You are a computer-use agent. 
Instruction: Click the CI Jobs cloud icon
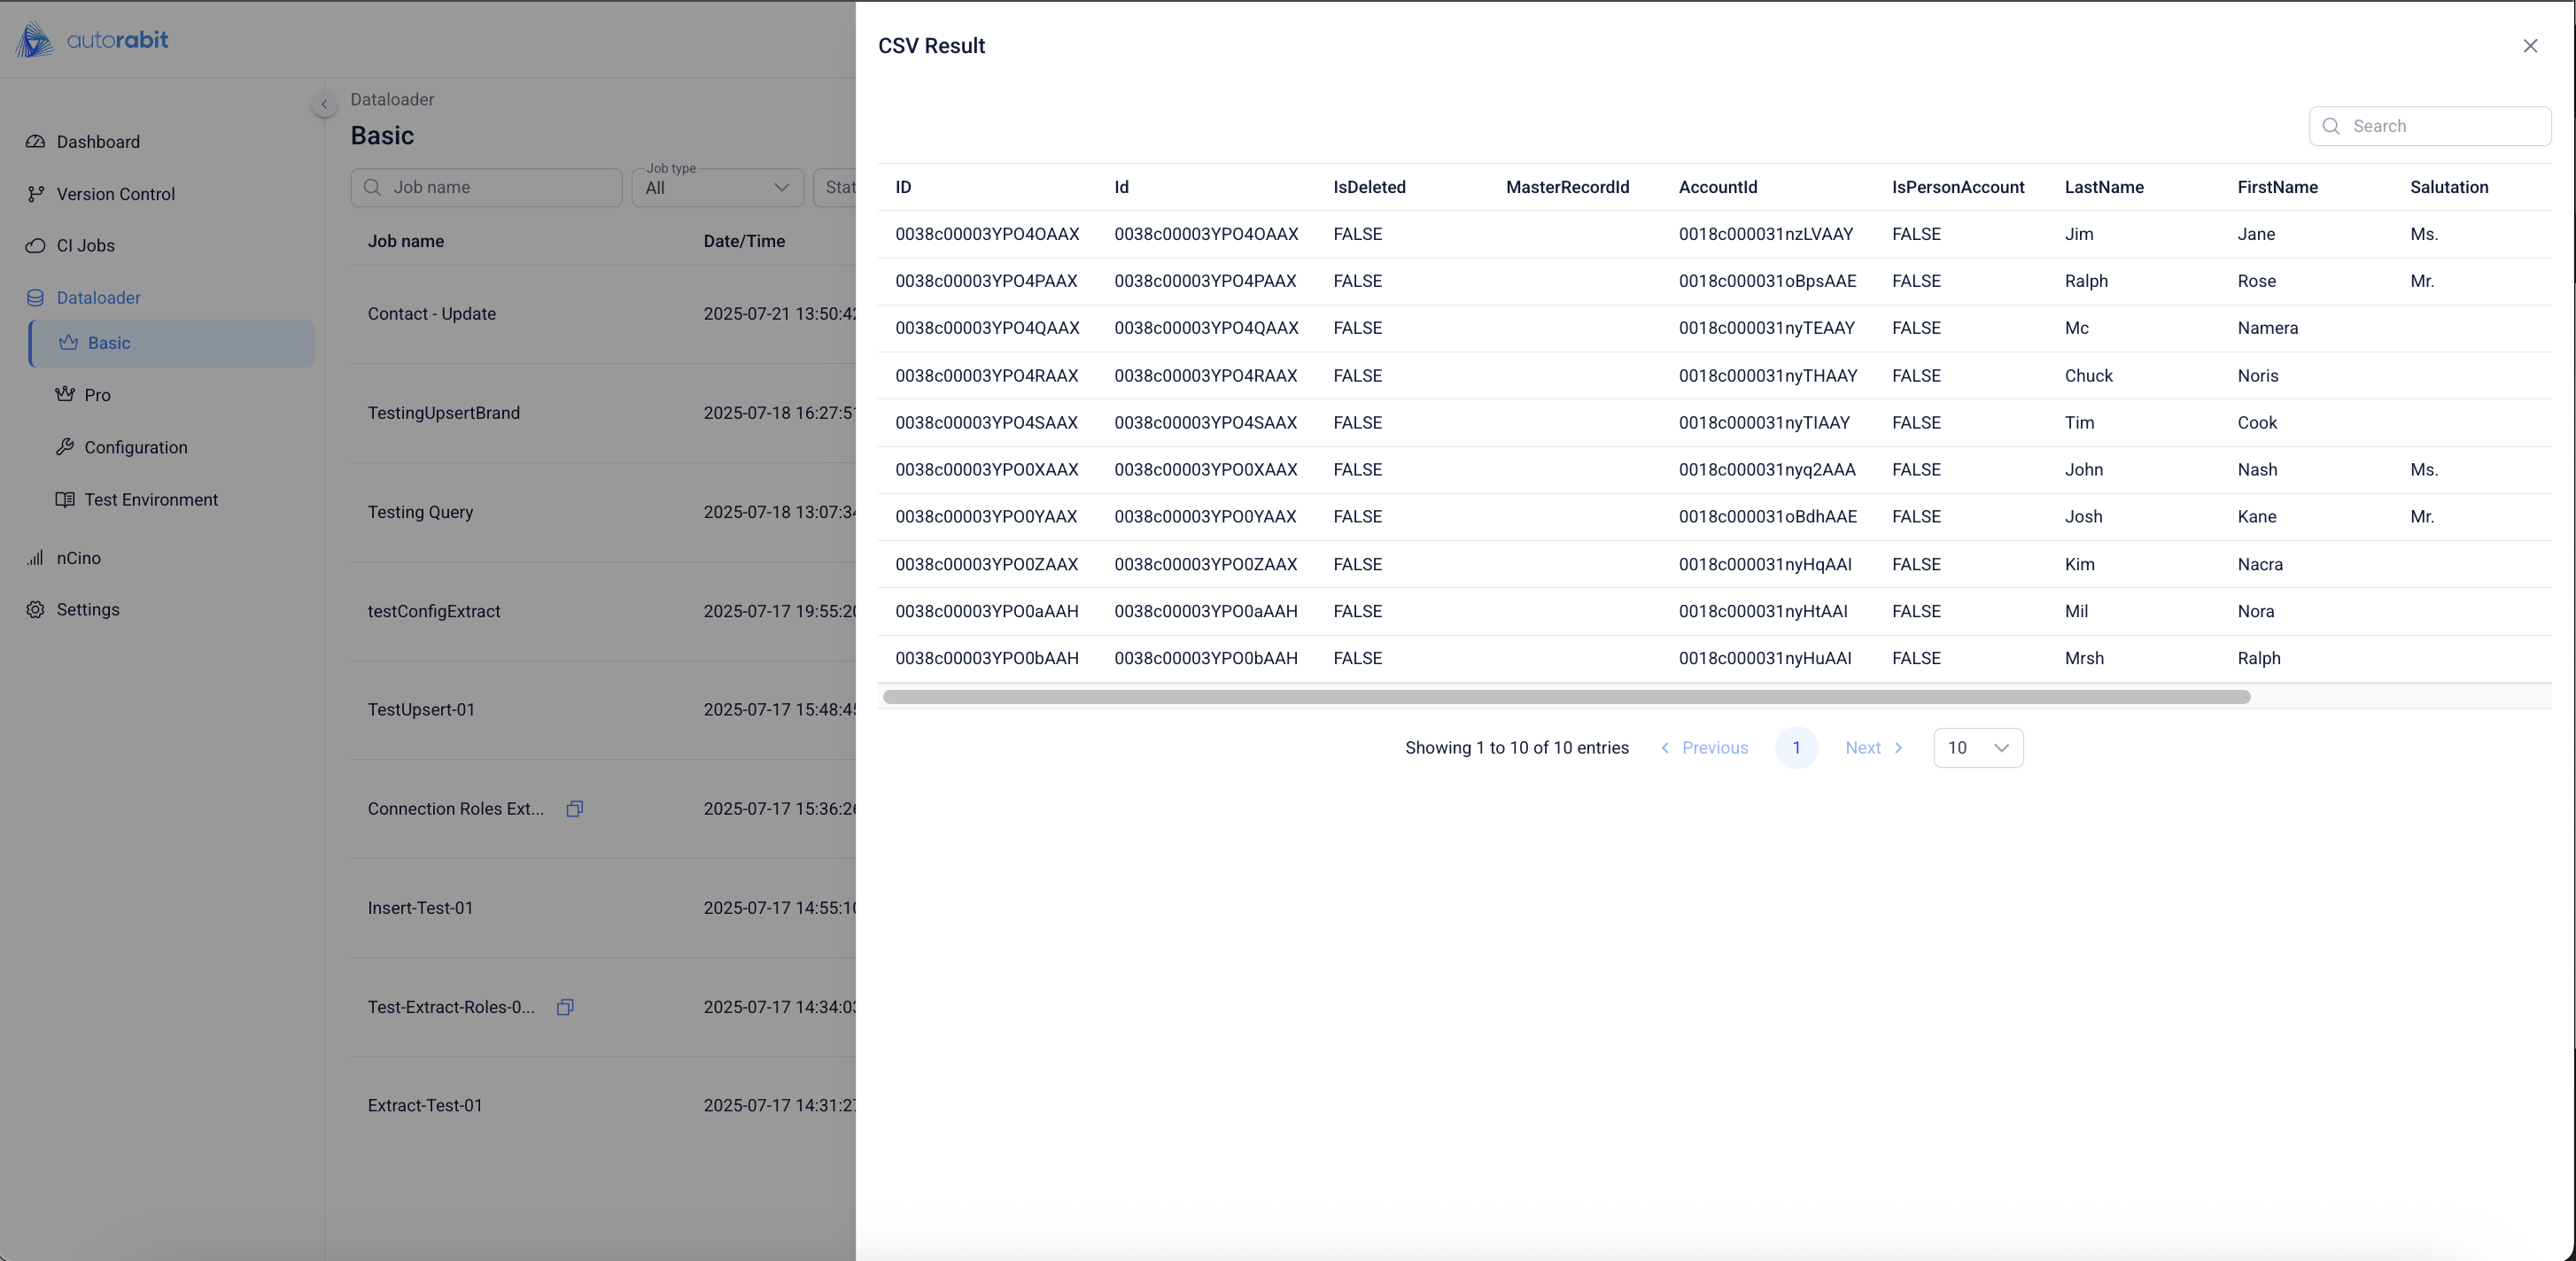pyautogui.click(x=36, y=246)
